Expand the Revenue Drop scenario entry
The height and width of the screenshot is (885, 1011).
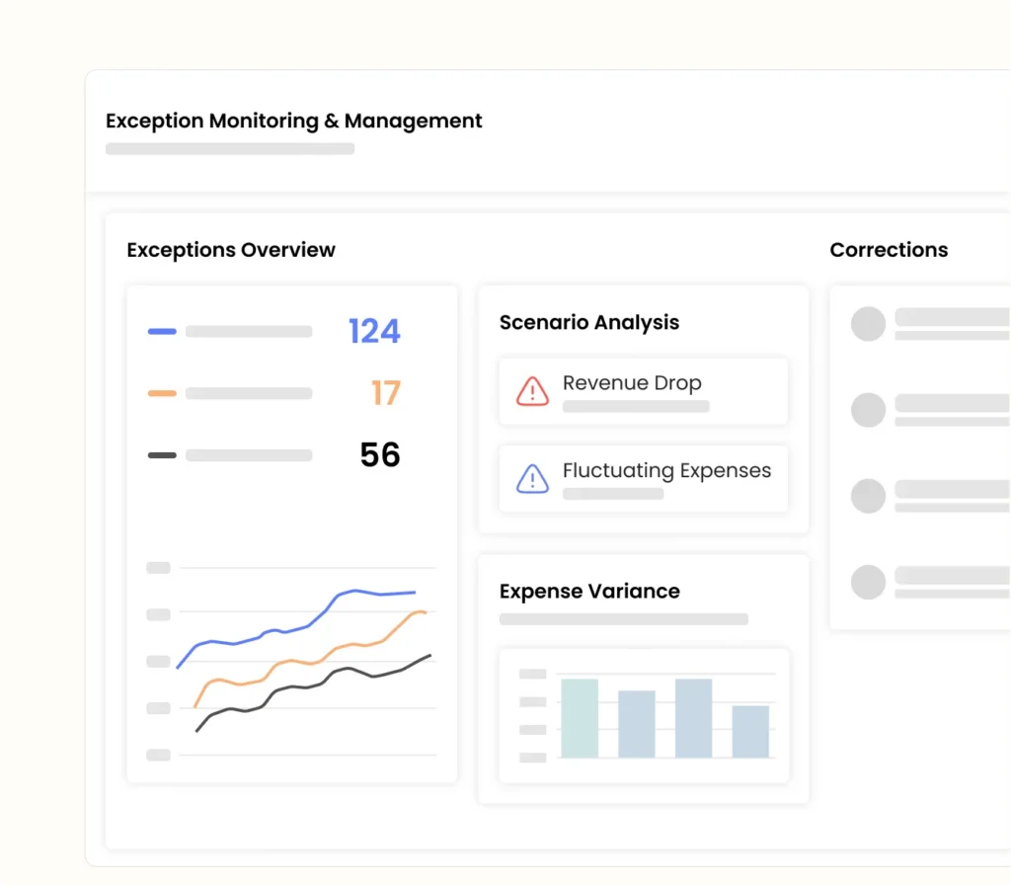click(643, 391)
